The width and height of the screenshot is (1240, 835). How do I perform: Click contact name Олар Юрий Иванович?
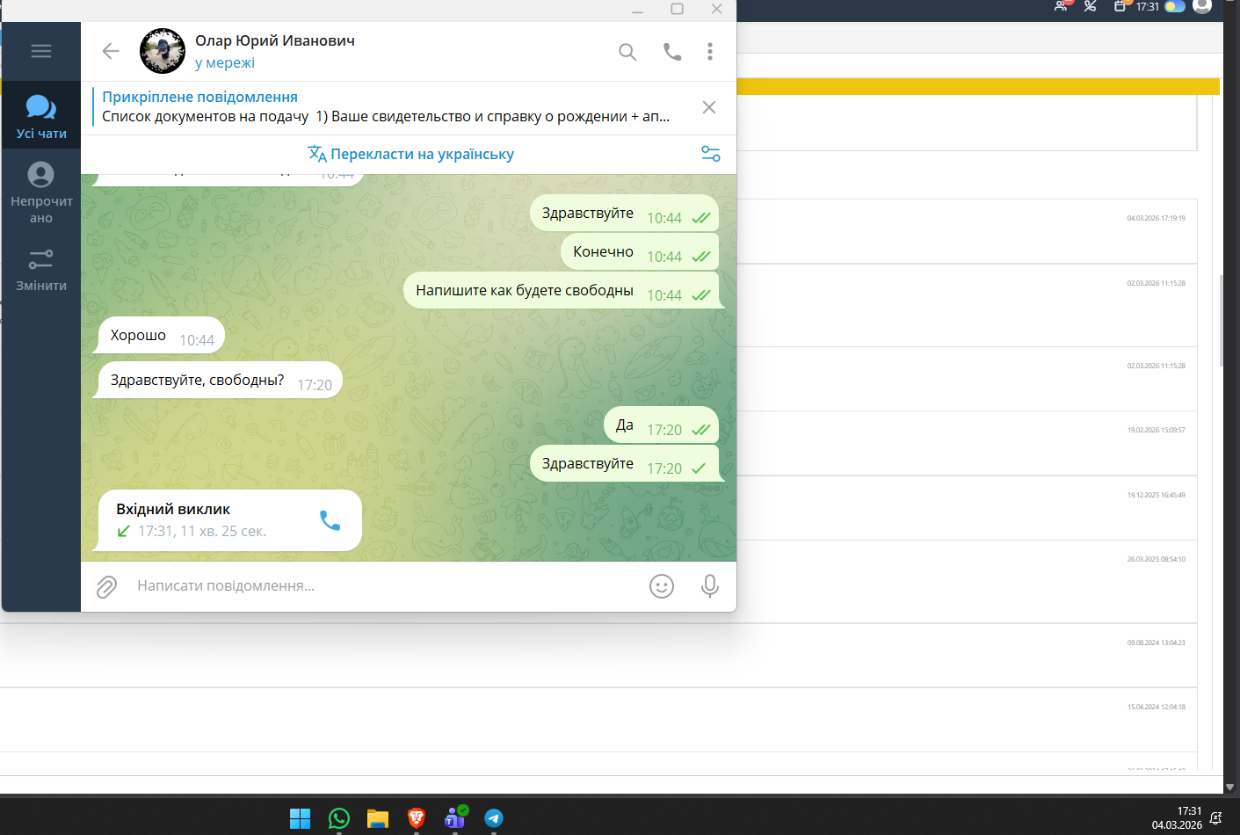point(275,40)
